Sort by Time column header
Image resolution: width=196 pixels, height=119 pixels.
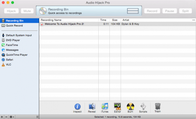tap(104, 20)
